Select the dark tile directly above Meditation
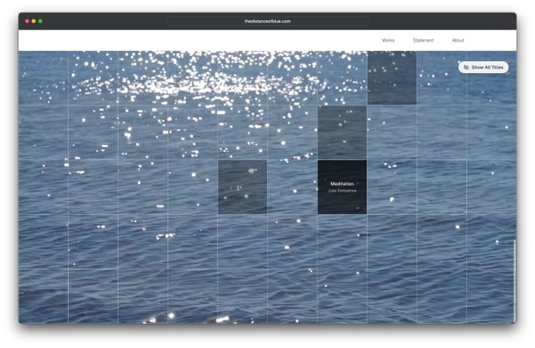 (x=342, y=132)
